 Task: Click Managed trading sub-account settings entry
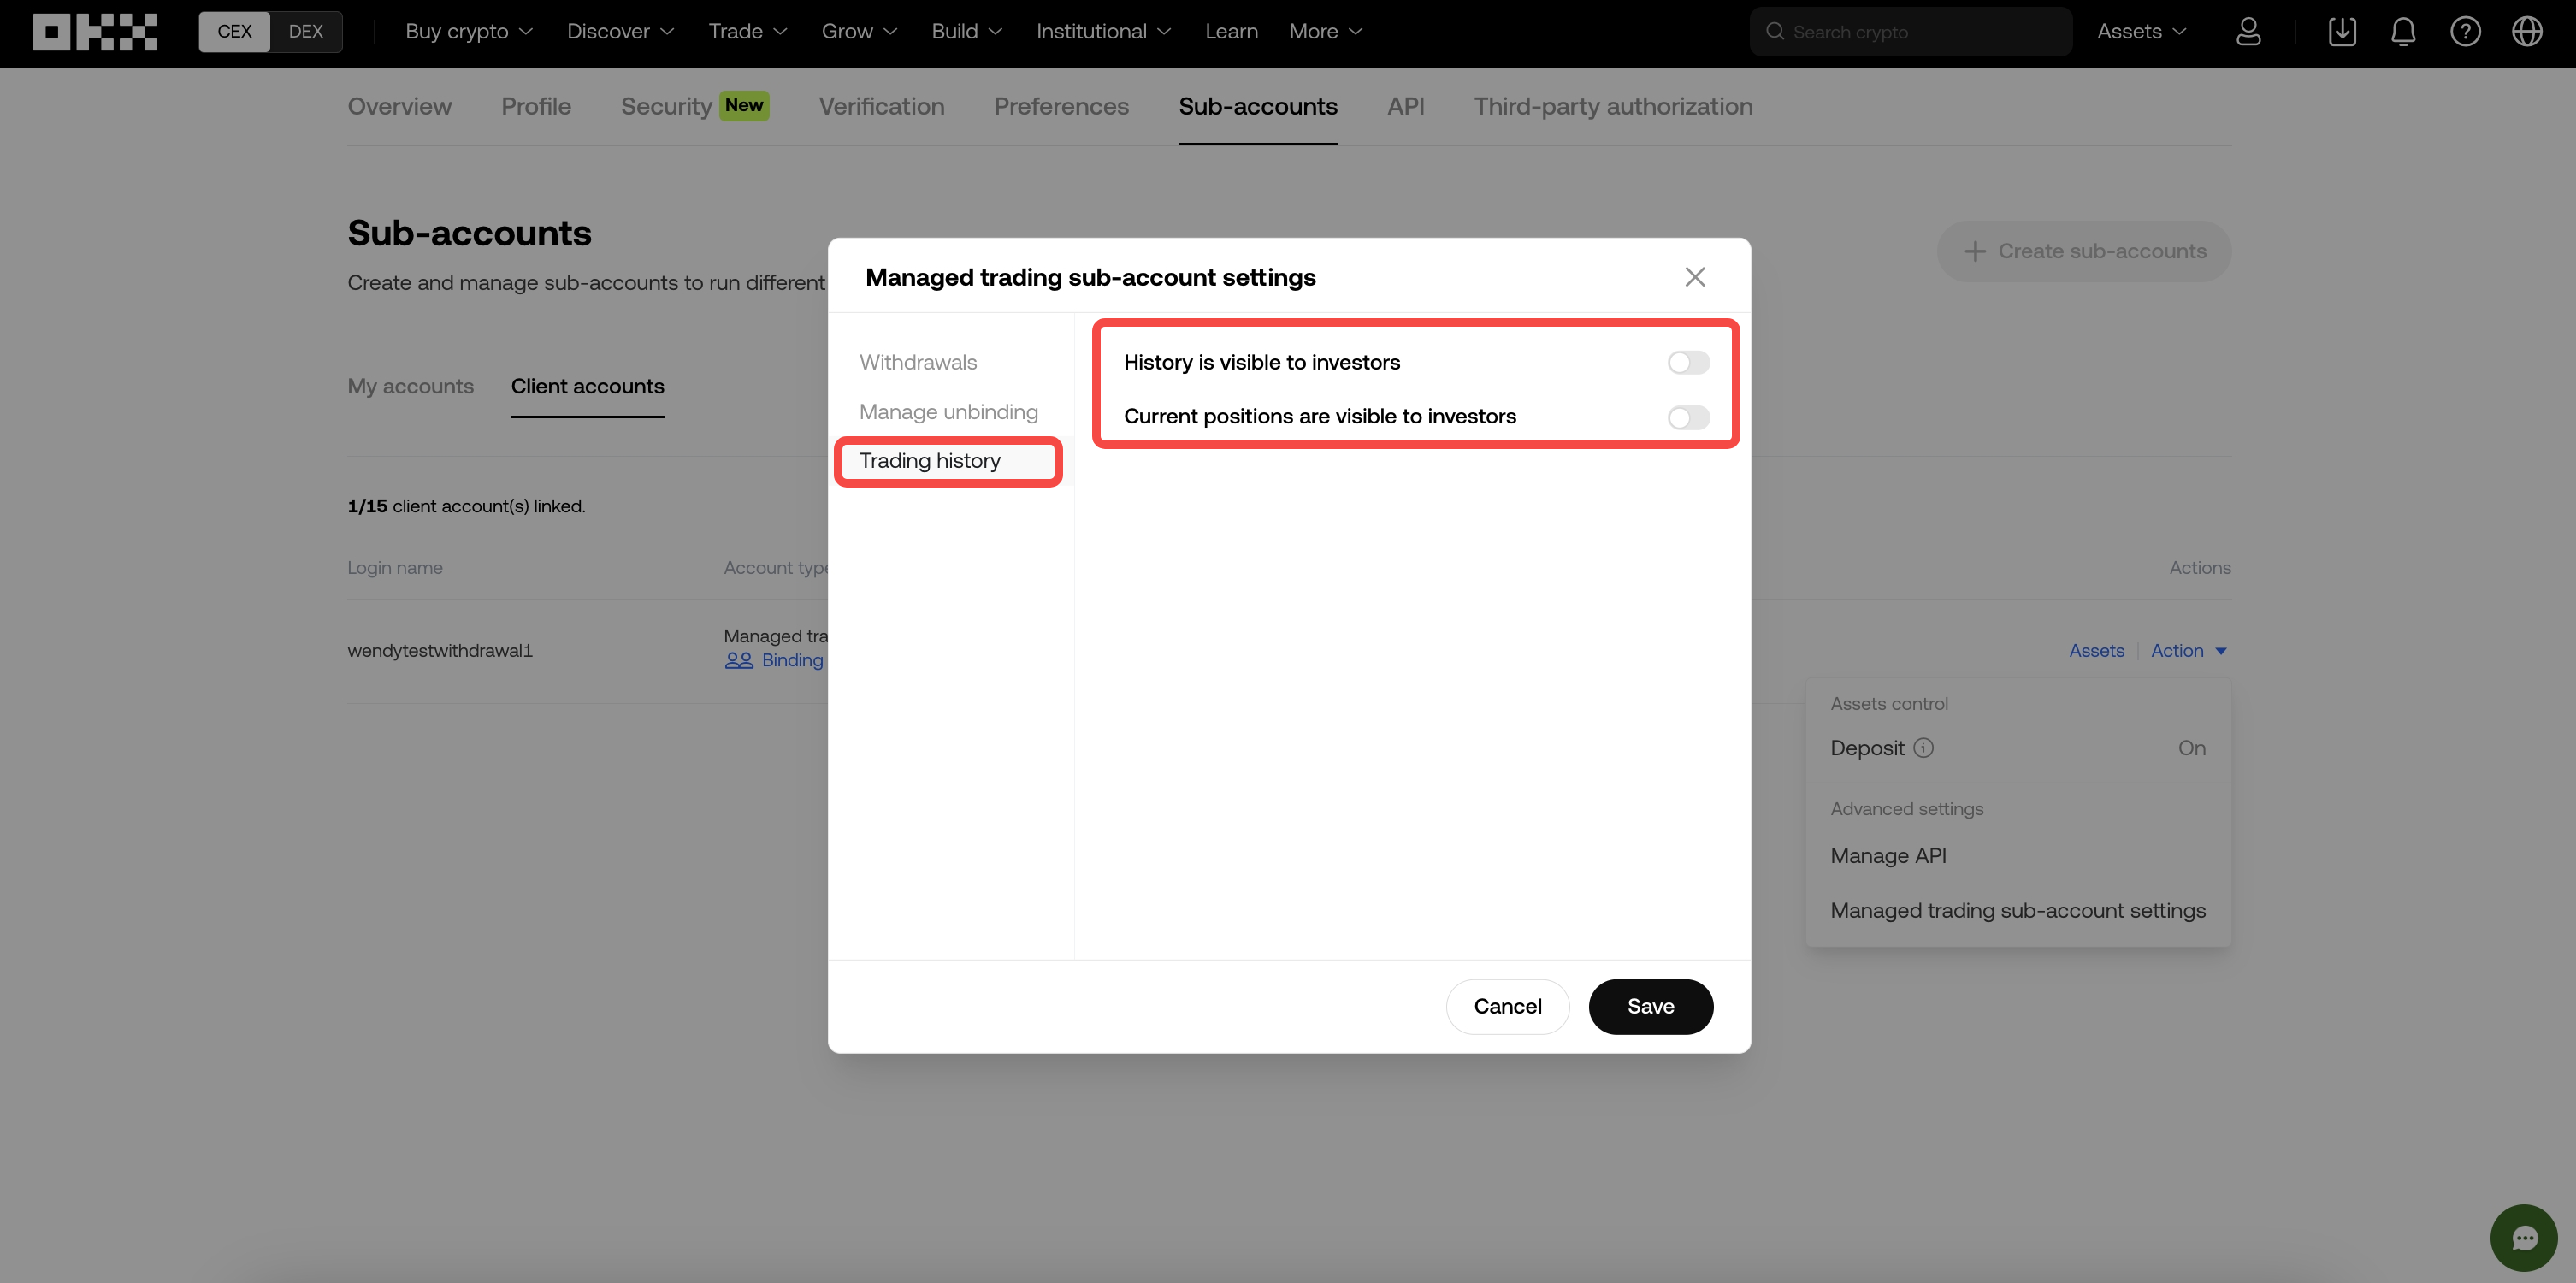point(2017,910)
